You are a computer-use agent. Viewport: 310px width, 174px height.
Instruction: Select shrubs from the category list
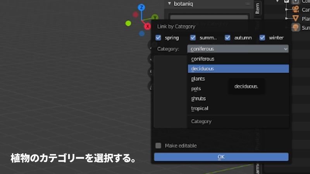238,99
